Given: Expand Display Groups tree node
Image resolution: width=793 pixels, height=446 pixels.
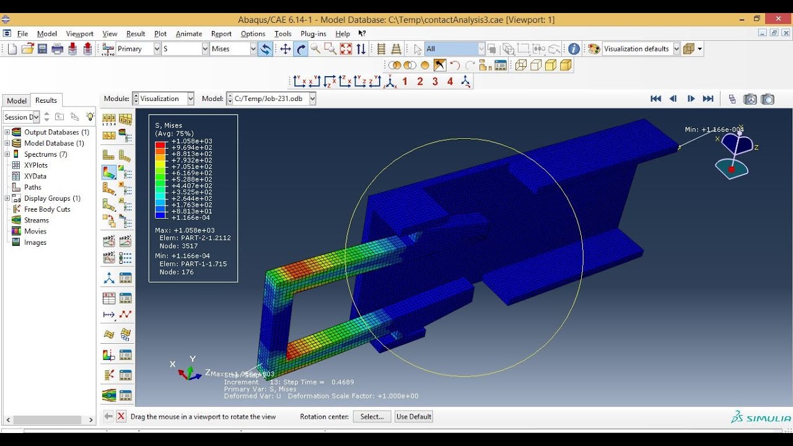Looking at the screenshot, I should [x=7, y=198].
